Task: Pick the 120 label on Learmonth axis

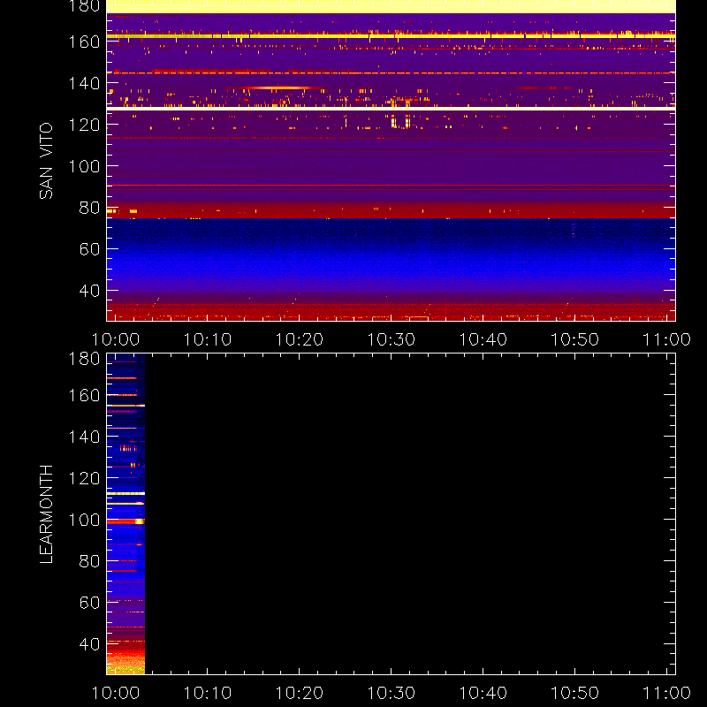Action: point(84,478)
